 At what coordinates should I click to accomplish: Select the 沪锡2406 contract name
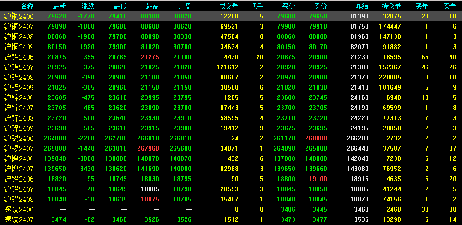pyautogui.click(x=18, y=138)
